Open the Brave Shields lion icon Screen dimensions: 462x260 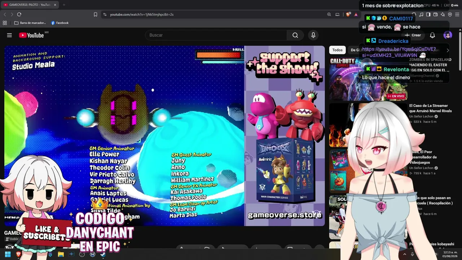point(348,14)
